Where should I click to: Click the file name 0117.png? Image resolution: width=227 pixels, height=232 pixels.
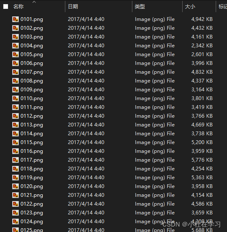(x=32, y=160)
